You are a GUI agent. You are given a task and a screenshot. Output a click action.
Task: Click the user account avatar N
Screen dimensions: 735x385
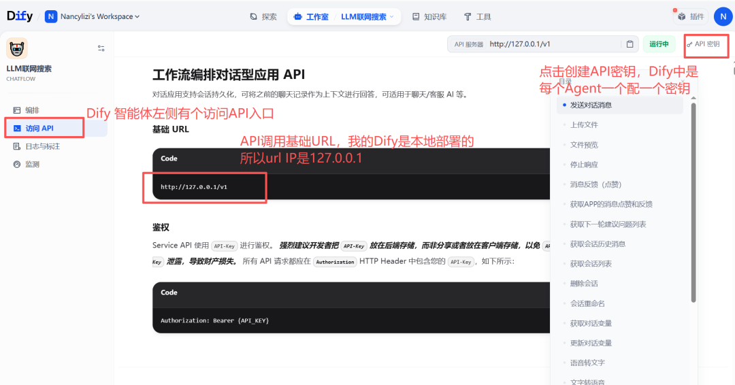point(723,16)
